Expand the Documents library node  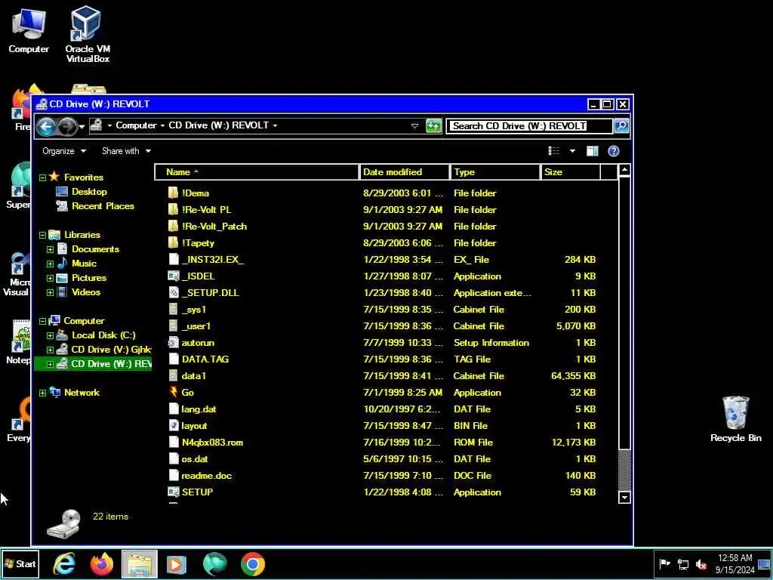click(x=51, y=249)
